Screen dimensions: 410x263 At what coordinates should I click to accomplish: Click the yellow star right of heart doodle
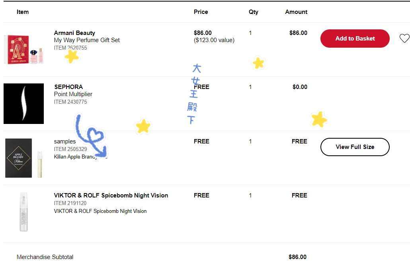pyautogui.click(x=143, y=126)
